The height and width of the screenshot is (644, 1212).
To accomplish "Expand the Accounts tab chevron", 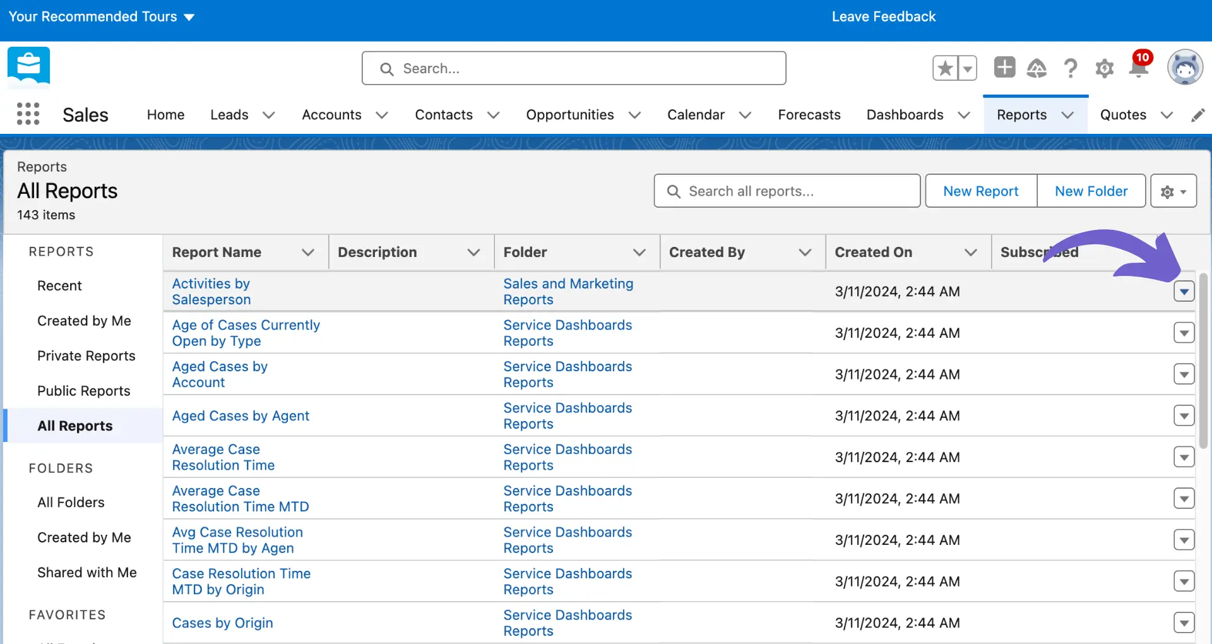I will (x=382, y=115).
